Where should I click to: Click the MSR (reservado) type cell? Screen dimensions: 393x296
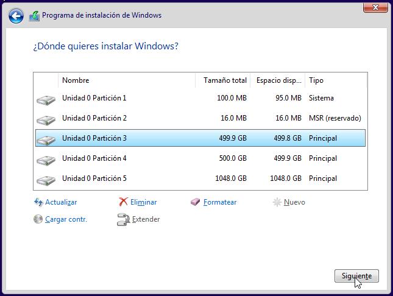[335, 118]
